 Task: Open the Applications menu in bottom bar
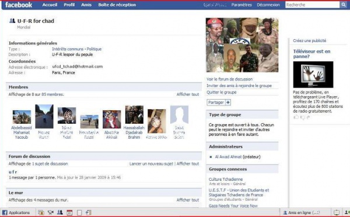(16, 212)
